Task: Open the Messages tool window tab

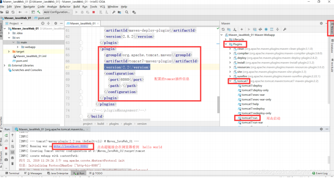Action: pos(33,173)
